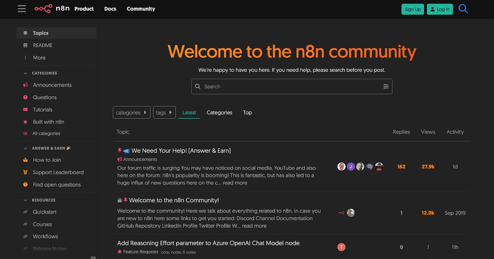Viewport: 494px width, 259px height.
Task: Click the 1d activity time
Action: pyautogui.click(x=455, y=166)
